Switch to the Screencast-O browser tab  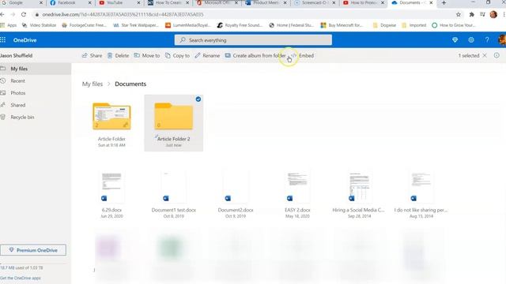[x=315, y=2]
